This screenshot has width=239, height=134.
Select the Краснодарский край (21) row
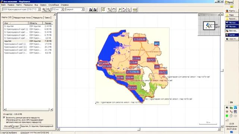click(x=28, y=47)
